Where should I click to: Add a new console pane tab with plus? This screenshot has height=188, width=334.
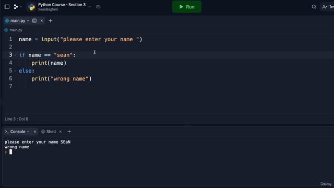(x=69, y=132)
